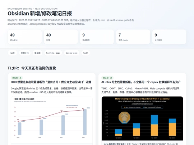Go to Conflicts / gaps section
194x145 pixels.
point(53,53)
